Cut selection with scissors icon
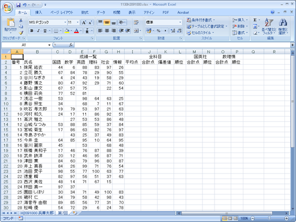The width and height of the screenshot is (296, 222). pyautogui.click(x=21, y=20)
